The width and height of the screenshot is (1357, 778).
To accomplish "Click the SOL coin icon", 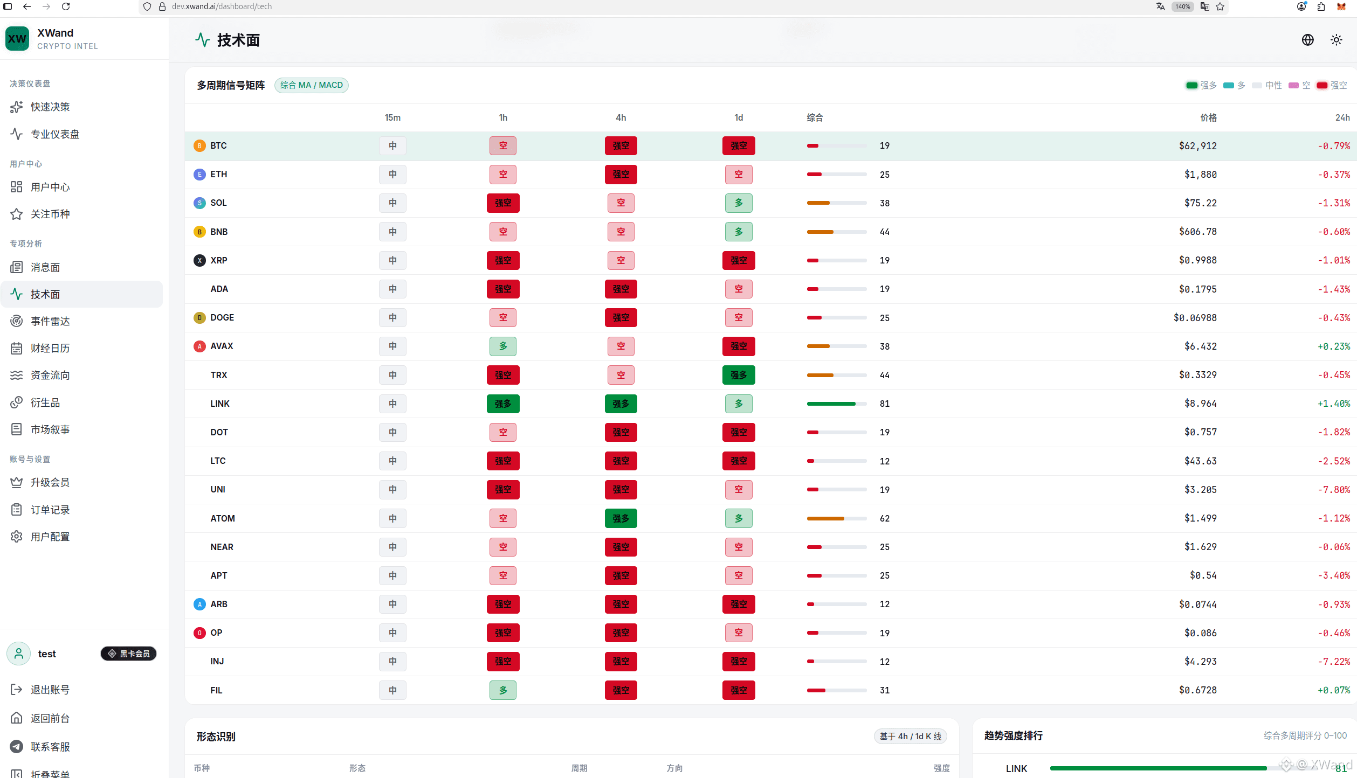I will [199, 203].
